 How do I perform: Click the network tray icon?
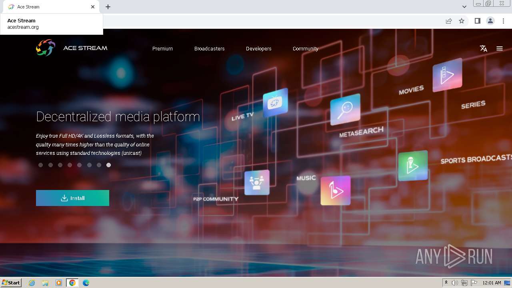pos(464,283)
